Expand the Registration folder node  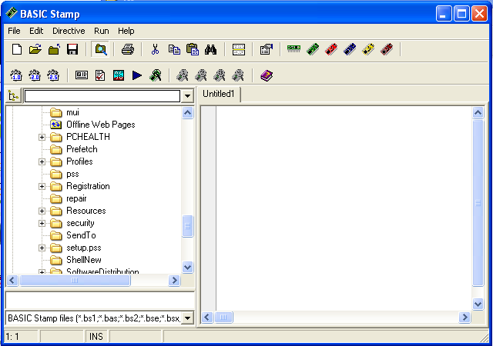pos(42,187)
